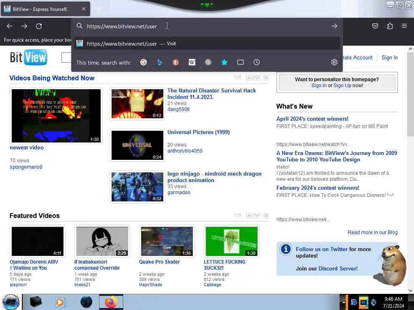Open a new tab with plus button

[x=99, y=9]
